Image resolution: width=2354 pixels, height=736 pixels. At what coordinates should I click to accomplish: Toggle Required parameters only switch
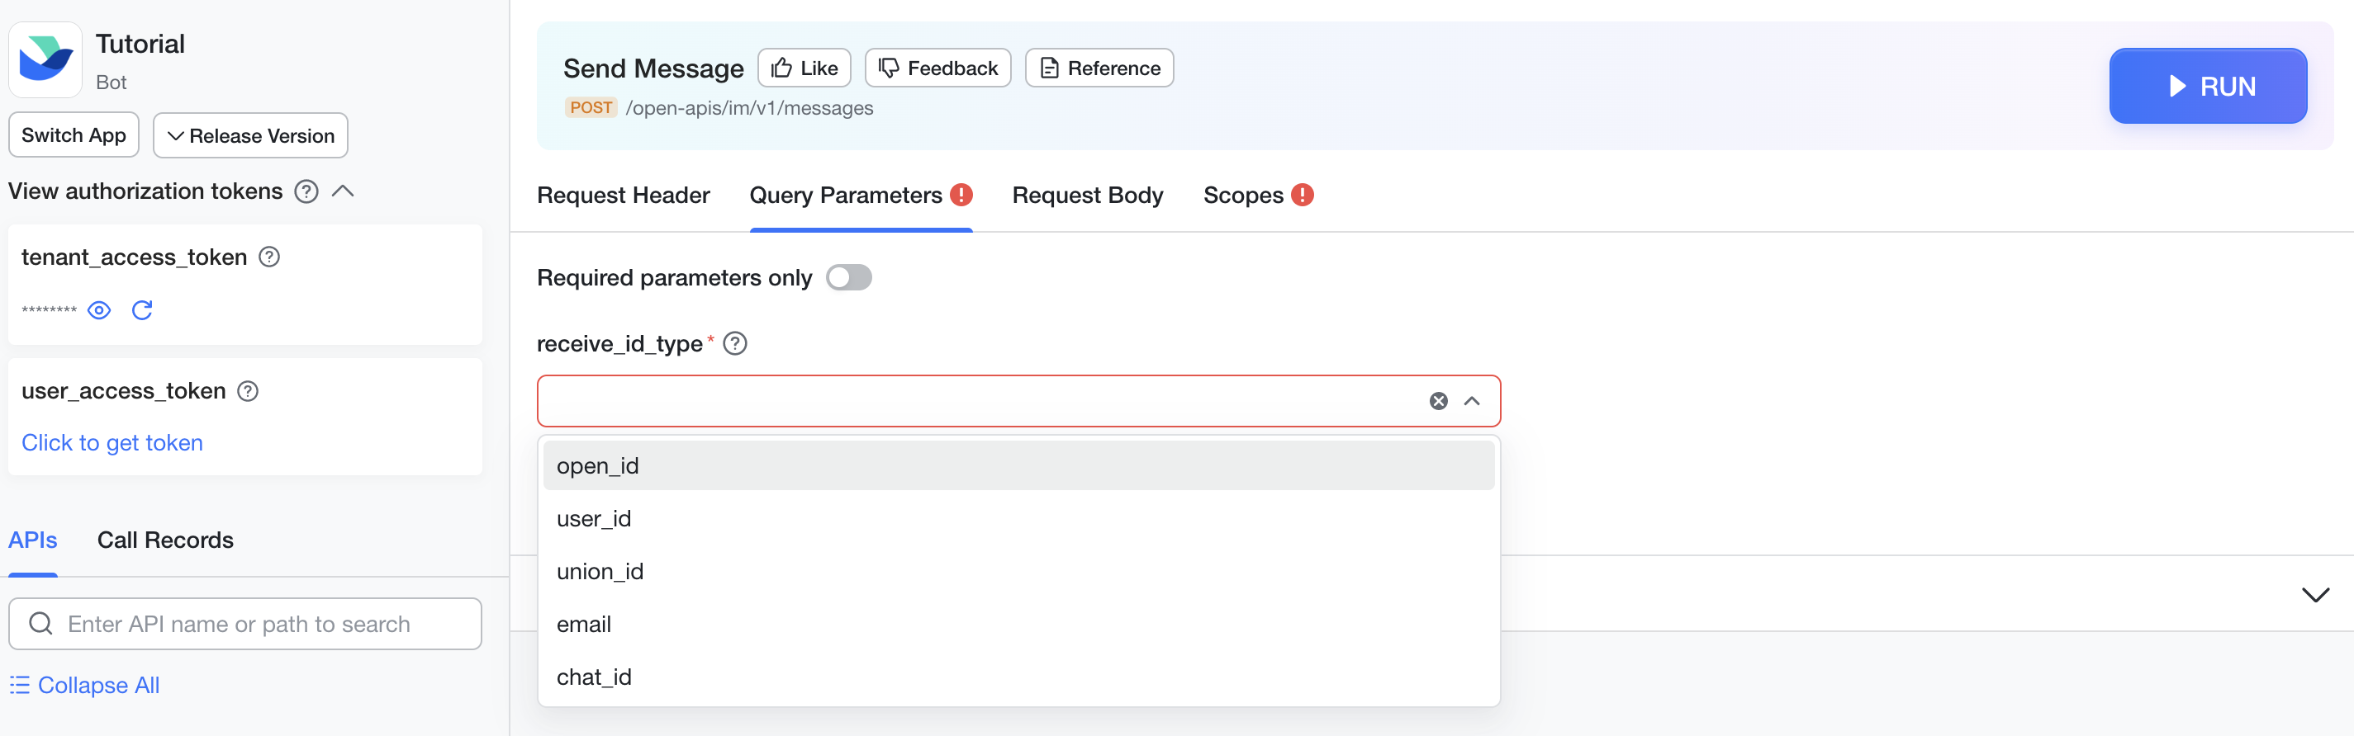click(848, 277)
